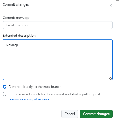
Task: Place cursor in 'Create file.cpp' text
Action: click(17, 25)
